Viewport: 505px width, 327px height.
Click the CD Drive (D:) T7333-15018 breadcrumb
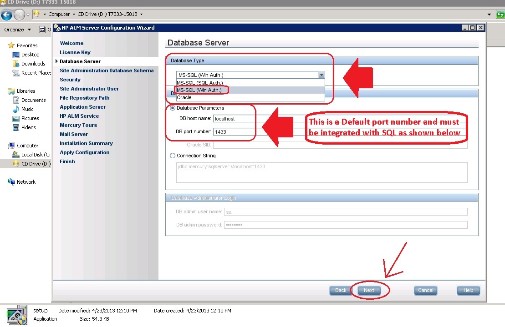tap(107, 14)
